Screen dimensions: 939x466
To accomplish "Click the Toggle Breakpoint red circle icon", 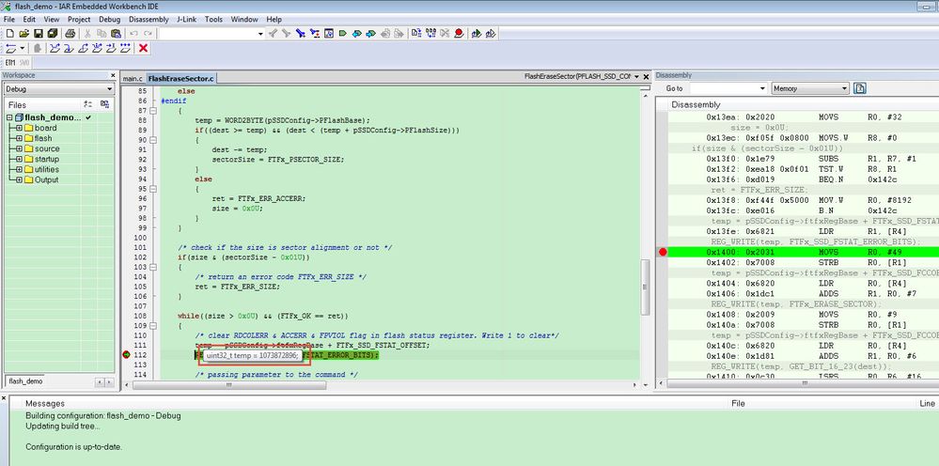I will point(459,34).
